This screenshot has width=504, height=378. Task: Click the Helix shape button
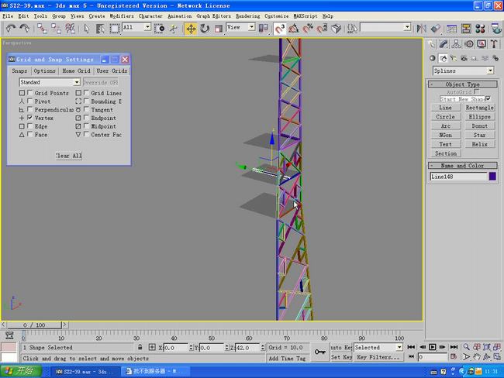(479, 144)
